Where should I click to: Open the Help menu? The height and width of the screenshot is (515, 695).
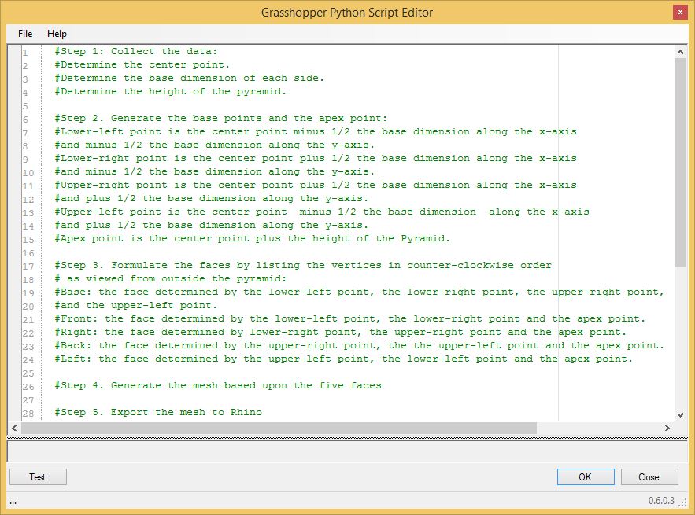57,34
